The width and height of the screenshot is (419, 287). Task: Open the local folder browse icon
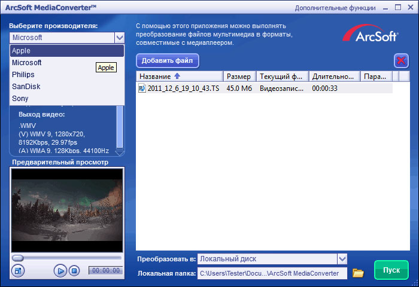pyautogui.click(x=358, y=273)
